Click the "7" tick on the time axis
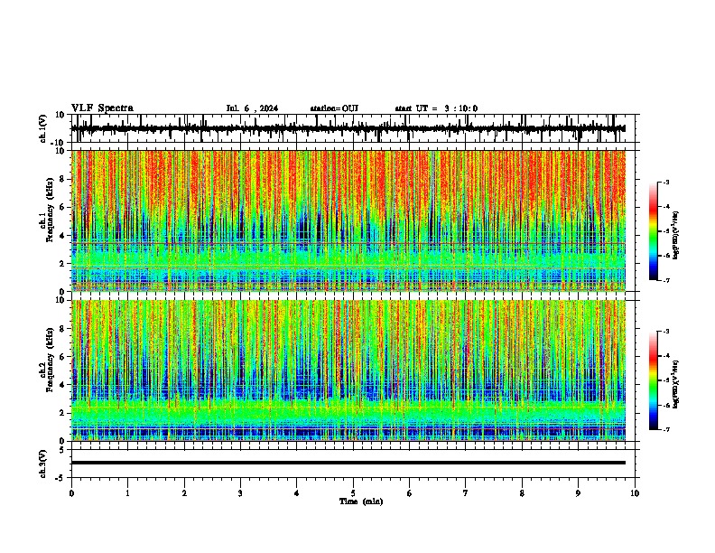Screen dimensions: 715x553 466,493
